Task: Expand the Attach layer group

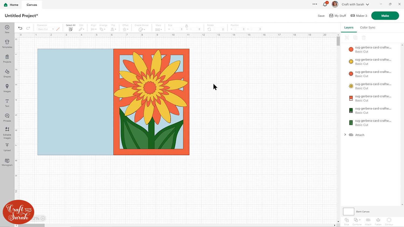Action: coord(345,135)
